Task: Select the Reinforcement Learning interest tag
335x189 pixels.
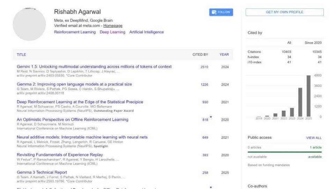Action: point(75,32)
